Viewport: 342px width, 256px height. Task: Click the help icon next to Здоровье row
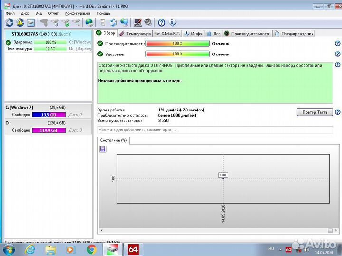(x=337, y=54)
